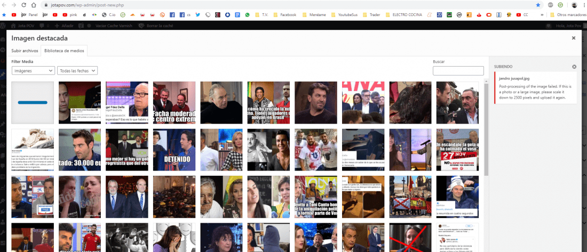This screenshot has height=252, width=587.
Task: Open the blue Google Docs bookmark icon
Action: [237, 15]
